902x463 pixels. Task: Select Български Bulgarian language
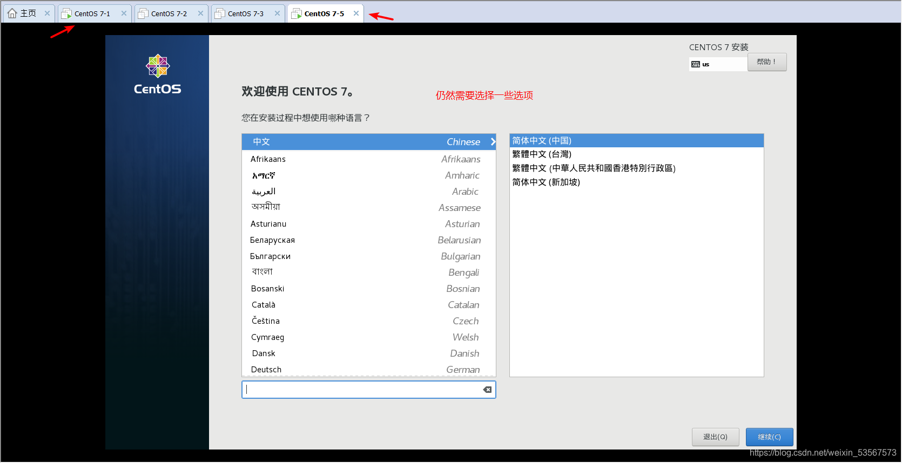369,256
